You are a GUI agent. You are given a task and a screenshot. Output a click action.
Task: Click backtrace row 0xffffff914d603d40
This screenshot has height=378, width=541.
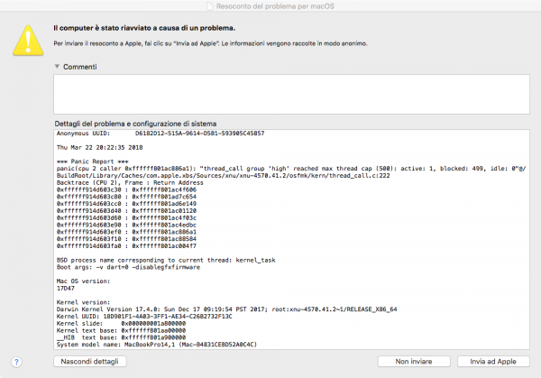[126, 210]
